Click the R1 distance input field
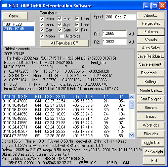168x167 pixels. (114, 33)
